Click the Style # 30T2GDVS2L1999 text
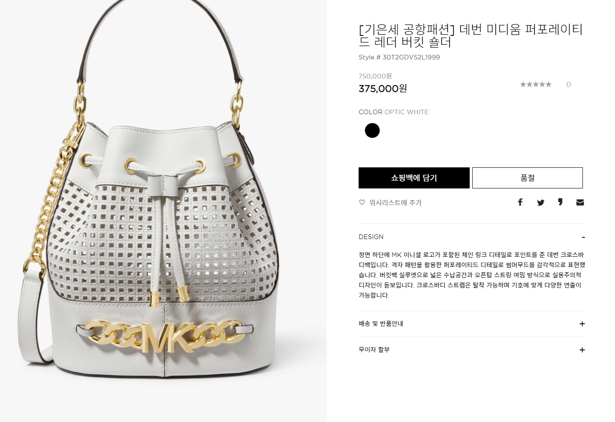 click(399, 57)
